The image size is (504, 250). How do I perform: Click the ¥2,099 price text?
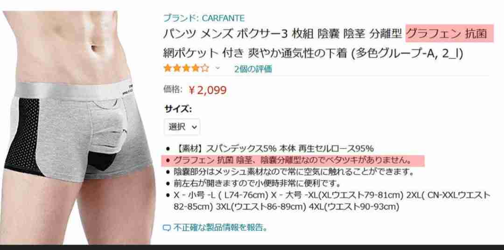(x=208, y=90)
